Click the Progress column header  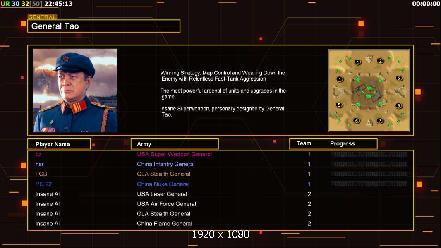[342, 143]
